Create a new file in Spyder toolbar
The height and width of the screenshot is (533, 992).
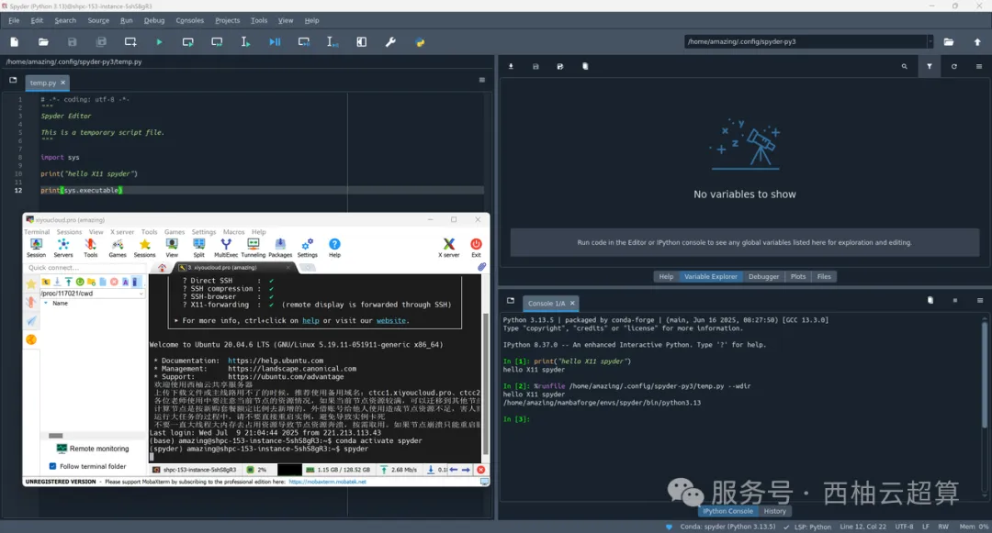click(15, 41)
